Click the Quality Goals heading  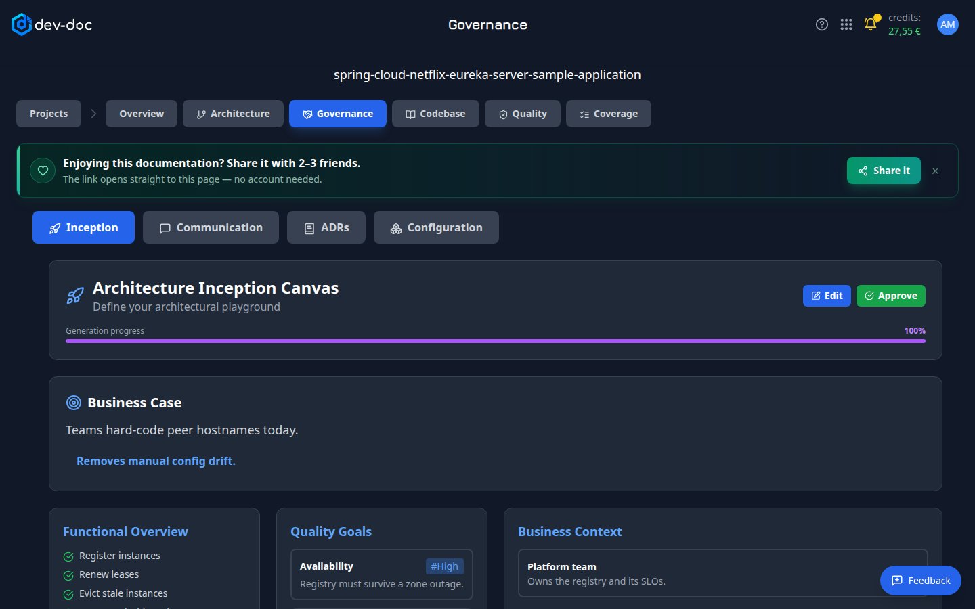(331, 532)
